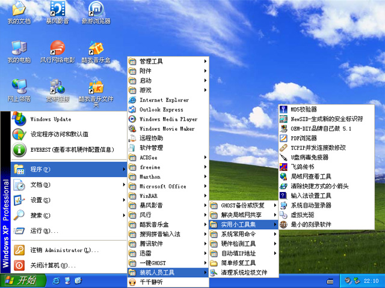Select MD5校验器 tool
This screenshot has height=288, width=385.
(303, 109)
